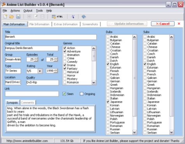The width and height of the screenshot is (185, 144).
Task: Click the small red X next to Cancel
Action: tap(179, 24)
